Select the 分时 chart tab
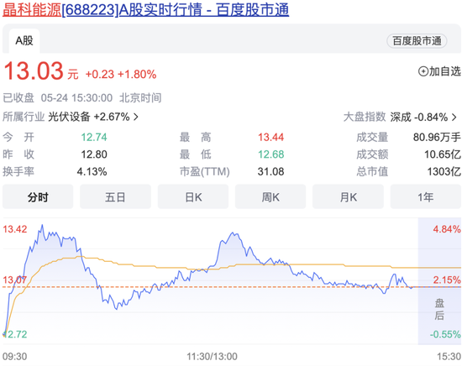This screenshot has width=462, height=366. click(x=38, y=196)
